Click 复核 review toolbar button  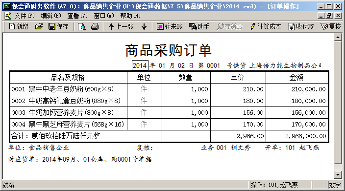[331, 26]
